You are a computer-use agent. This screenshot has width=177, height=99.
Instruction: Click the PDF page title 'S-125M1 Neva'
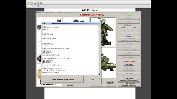pos(90,10)
